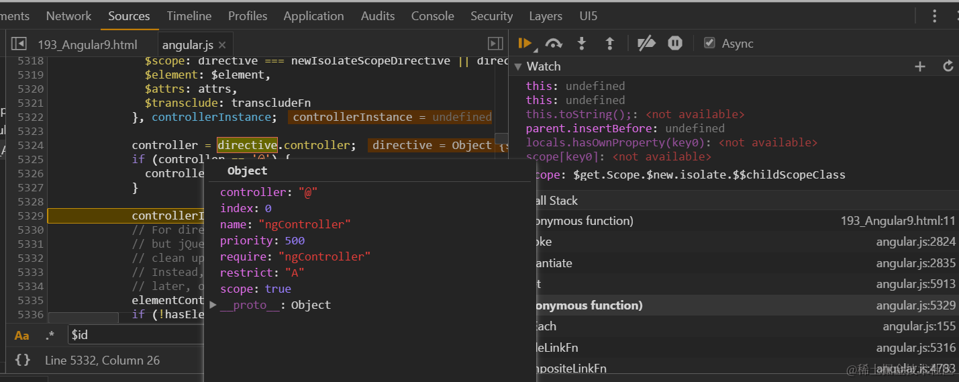Open the Audits tab
Image resolution: width=959 pixels, height=382 pixels.
[378, 15]
